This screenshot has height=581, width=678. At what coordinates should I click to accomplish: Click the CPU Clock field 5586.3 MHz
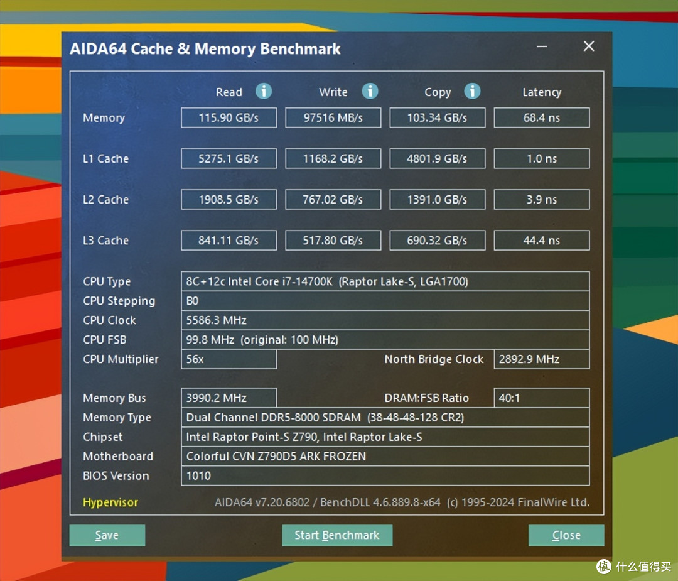click(385, 320)
